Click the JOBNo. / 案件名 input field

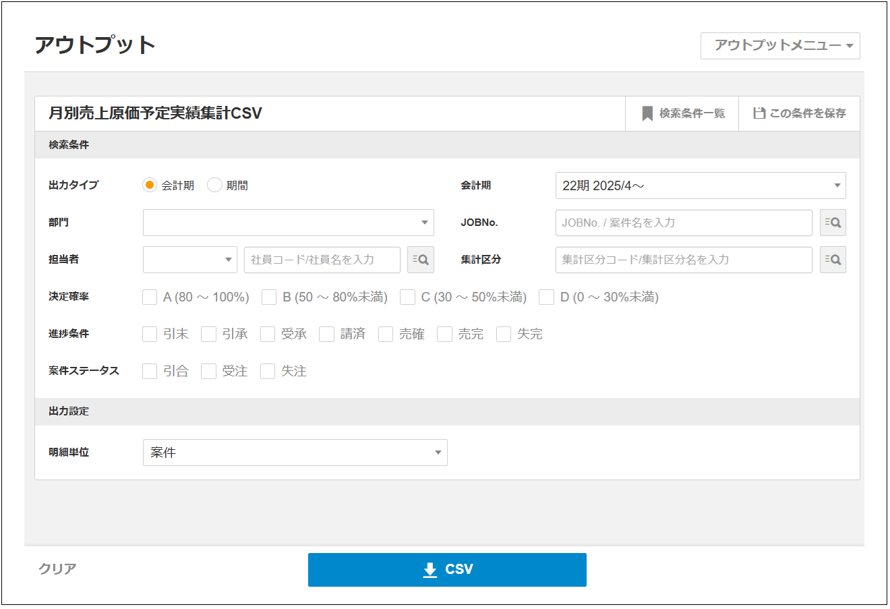click(x=683, y=223)
